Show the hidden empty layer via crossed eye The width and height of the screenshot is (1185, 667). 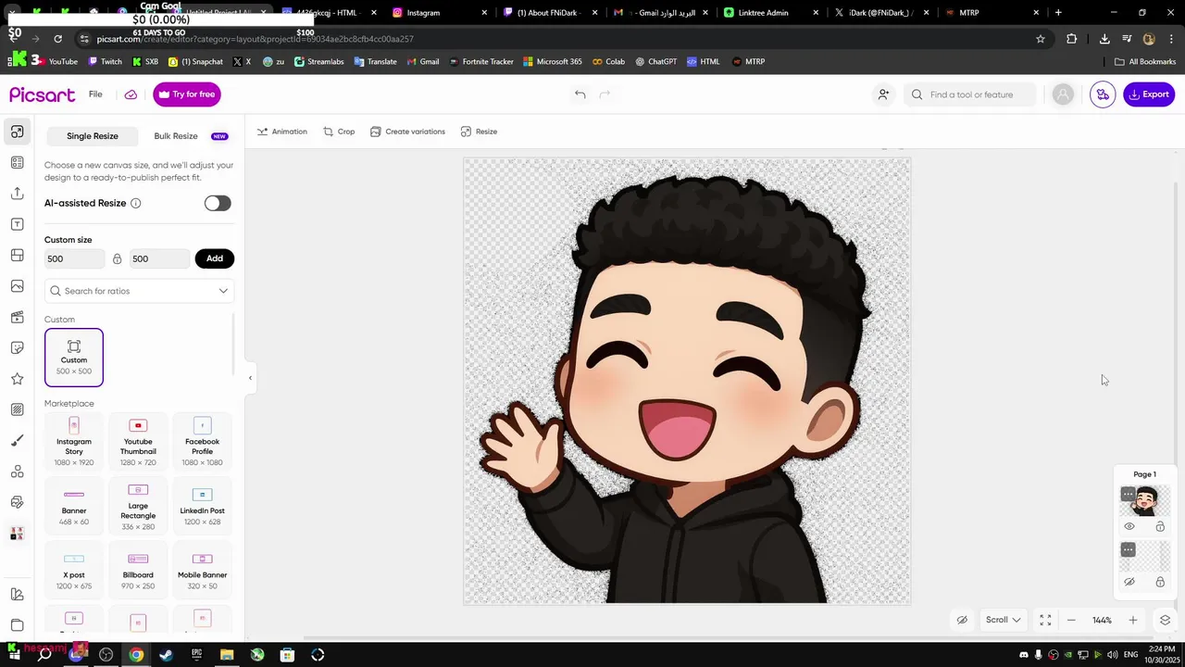coord(1129,582)
